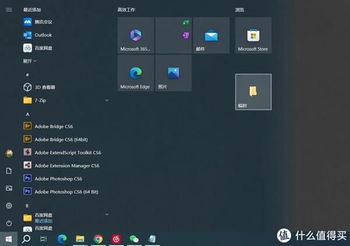The image size is (350, 246).
Task: Open taskbar Search magnifier
Action: click(x=26, y=239)
